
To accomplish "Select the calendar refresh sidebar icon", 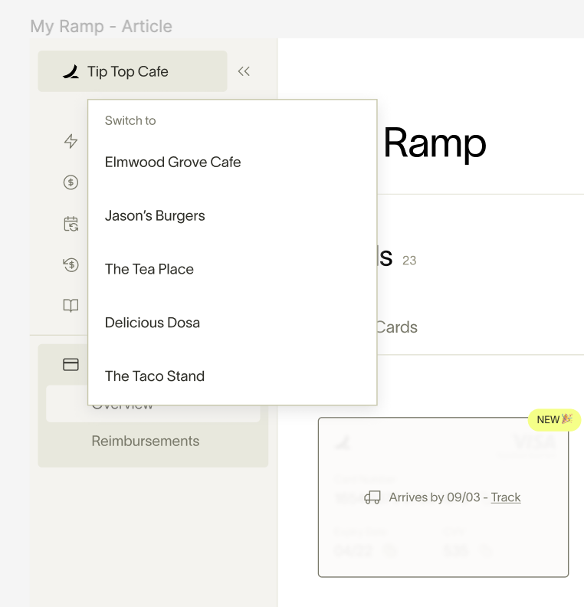I will click(71, 224).
